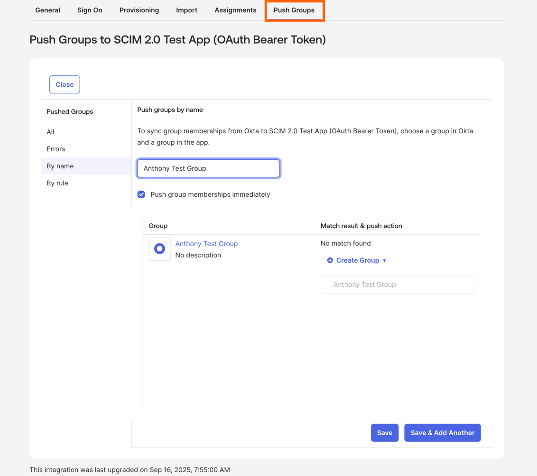Uncheck Push group memberships immediately
This screenshot has width=537, height=476.
click(141, 194)
